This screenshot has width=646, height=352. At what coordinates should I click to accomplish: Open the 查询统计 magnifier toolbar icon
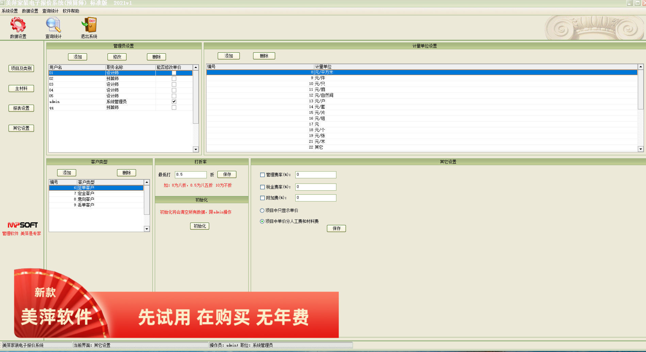[53, 28]
